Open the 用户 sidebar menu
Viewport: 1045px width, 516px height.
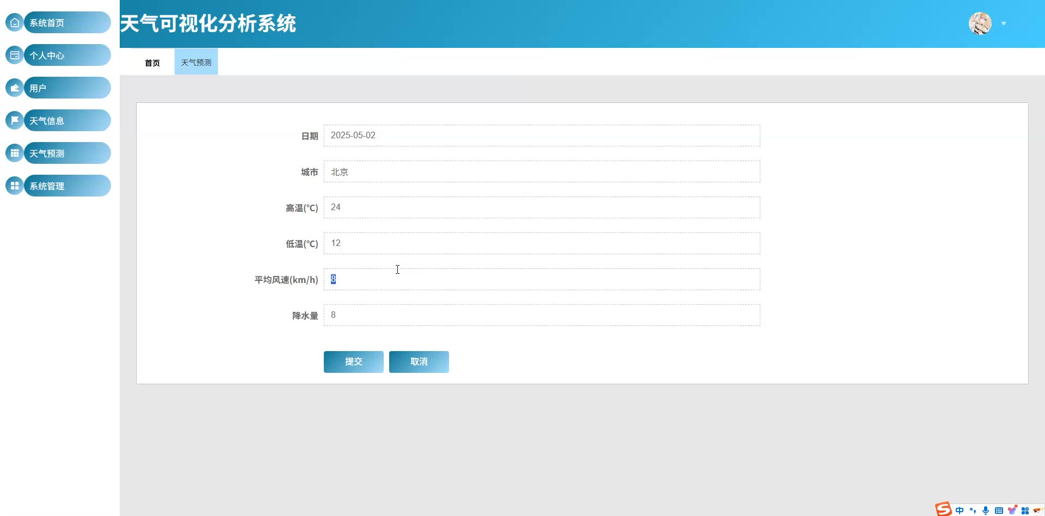[x=67, y=88]
